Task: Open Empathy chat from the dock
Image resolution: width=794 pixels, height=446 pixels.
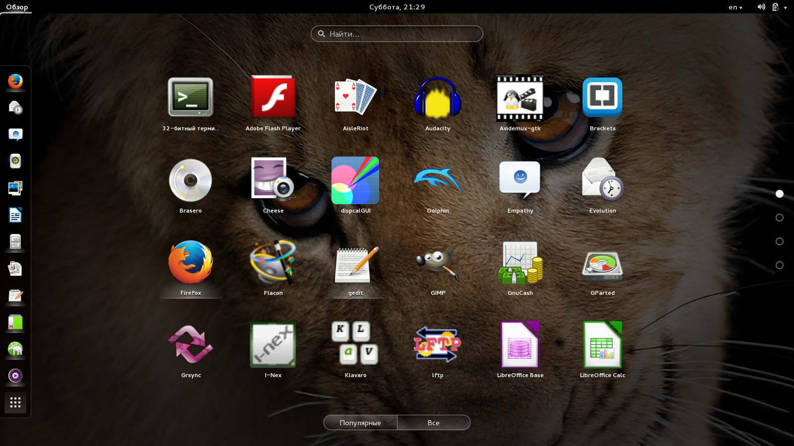Action: click(x=15, y=134)
